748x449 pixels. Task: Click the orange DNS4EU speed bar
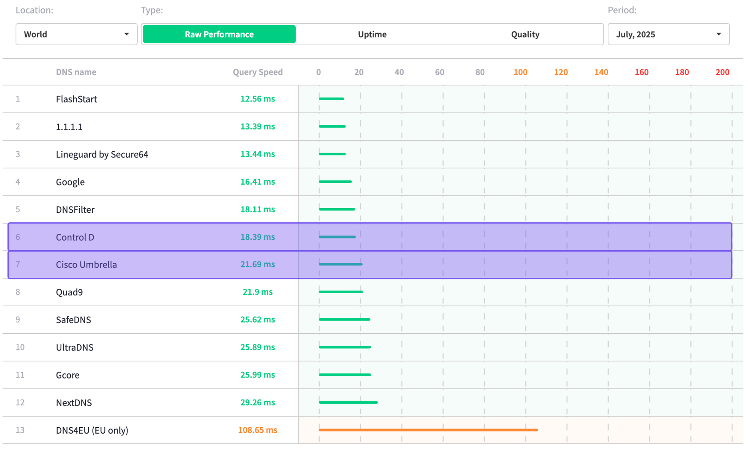tap(428, 430)
